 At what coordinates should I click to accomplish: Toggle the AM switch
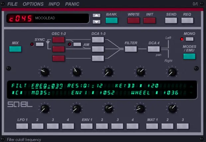click(77, 44)
